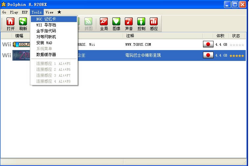
Task: Open 图像 graphics settings heart icon
Action: click(116, 21)
